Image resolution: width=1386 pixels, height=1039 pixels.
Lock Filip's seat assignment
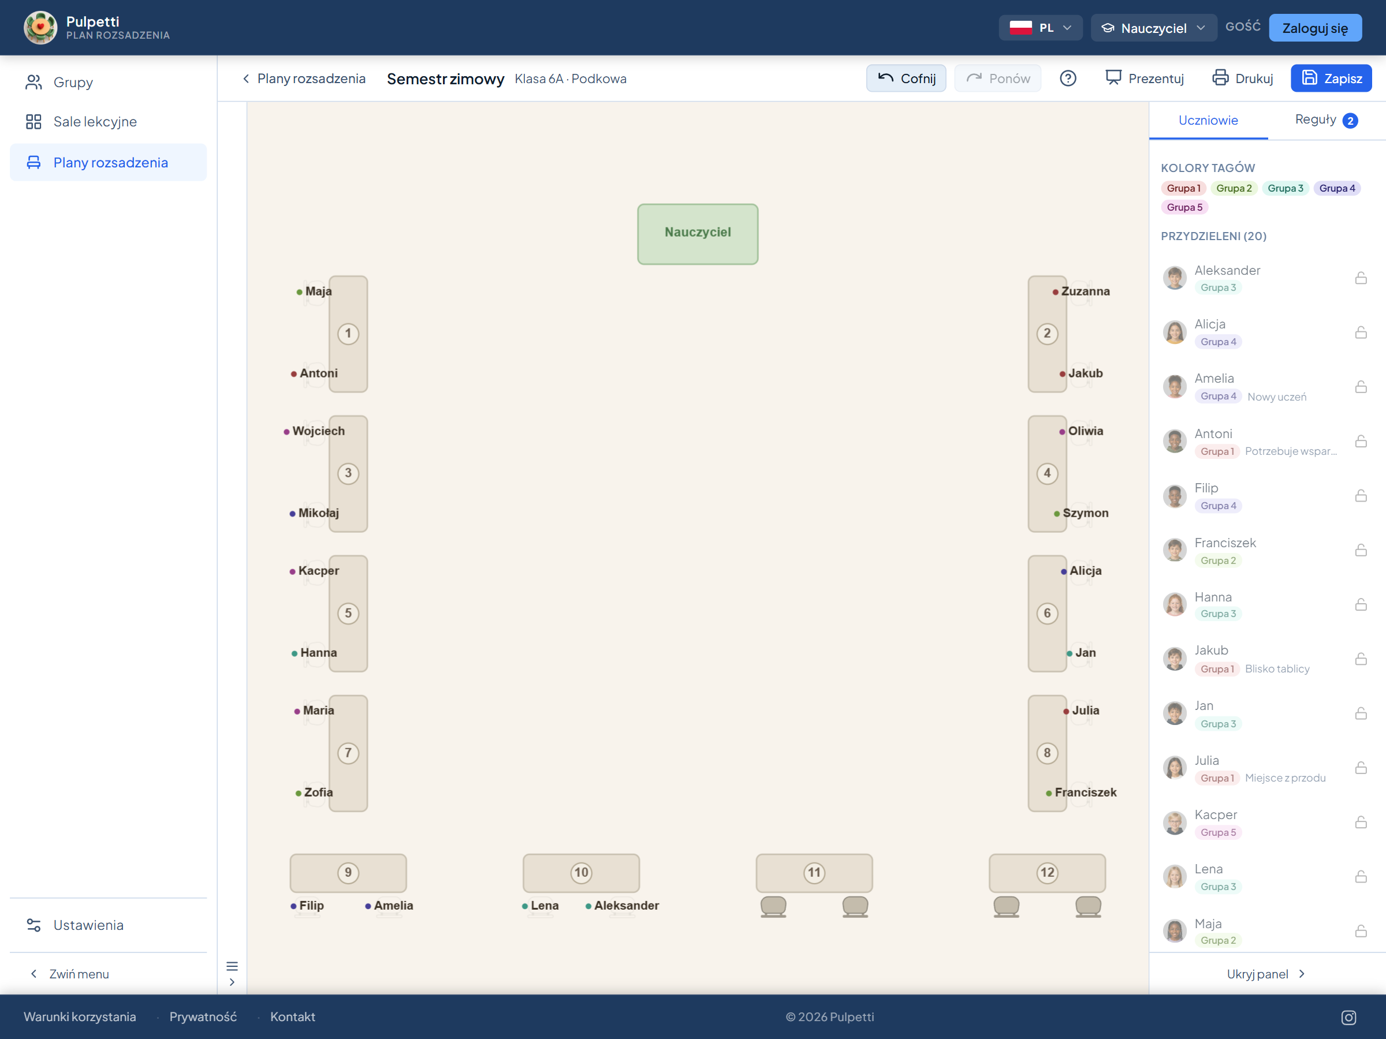1361,495
